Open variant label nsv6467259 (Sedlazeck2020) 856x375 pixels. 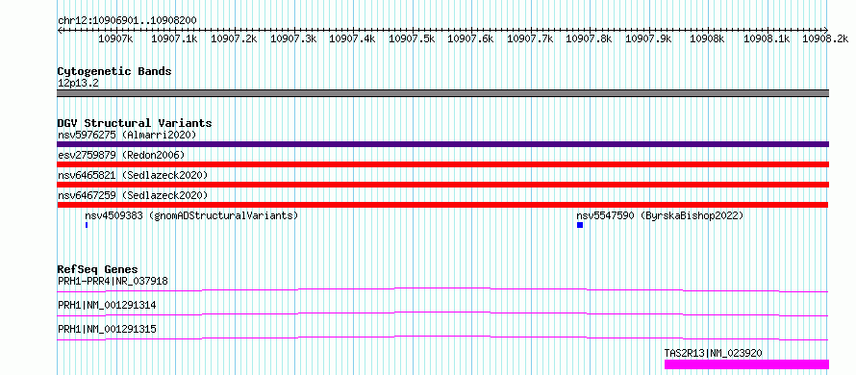pos(133,195)
